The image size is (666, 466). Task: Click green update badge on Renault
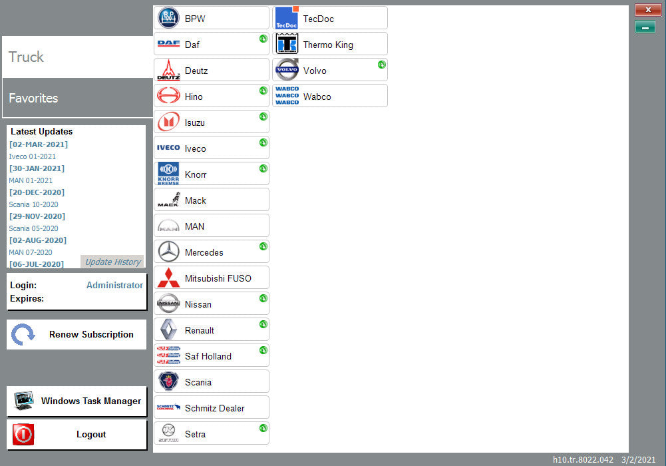pyautogui.click(x=263, y=324)
